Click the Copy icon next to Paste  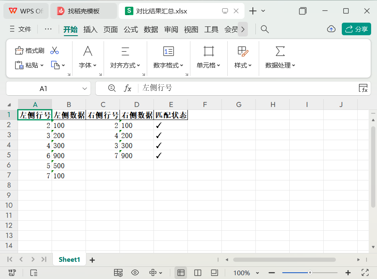55,65
